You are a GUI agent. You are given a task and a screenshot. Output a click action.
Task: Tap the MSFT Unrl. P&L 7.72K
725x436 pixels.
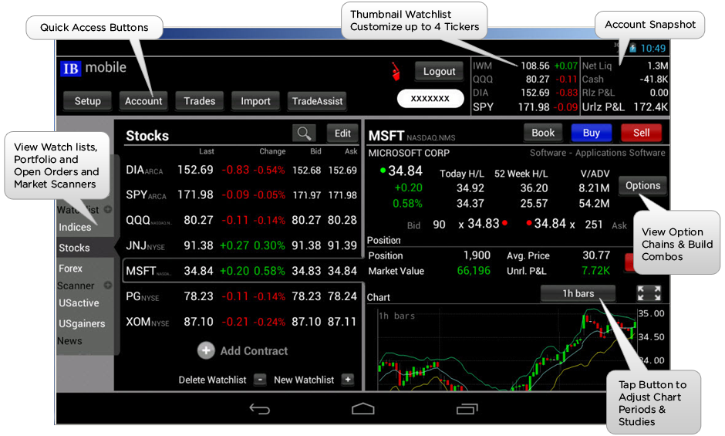click(596, 271)
